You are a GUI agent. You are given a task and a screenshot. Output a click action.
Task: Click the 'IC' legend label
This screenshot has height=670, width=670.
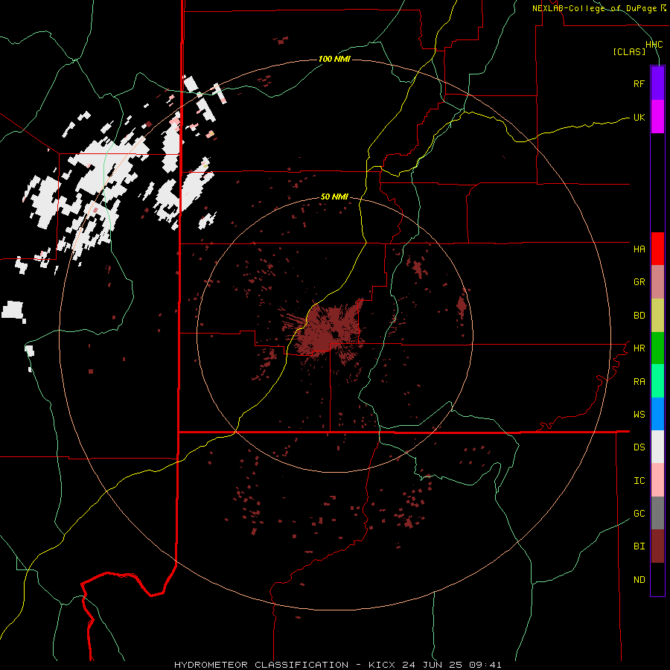coord(639,481)
